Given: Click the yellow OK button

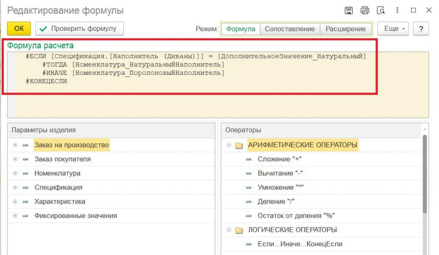Looking at the screenshot, I should pyautogui.click(x=19, y=29).
